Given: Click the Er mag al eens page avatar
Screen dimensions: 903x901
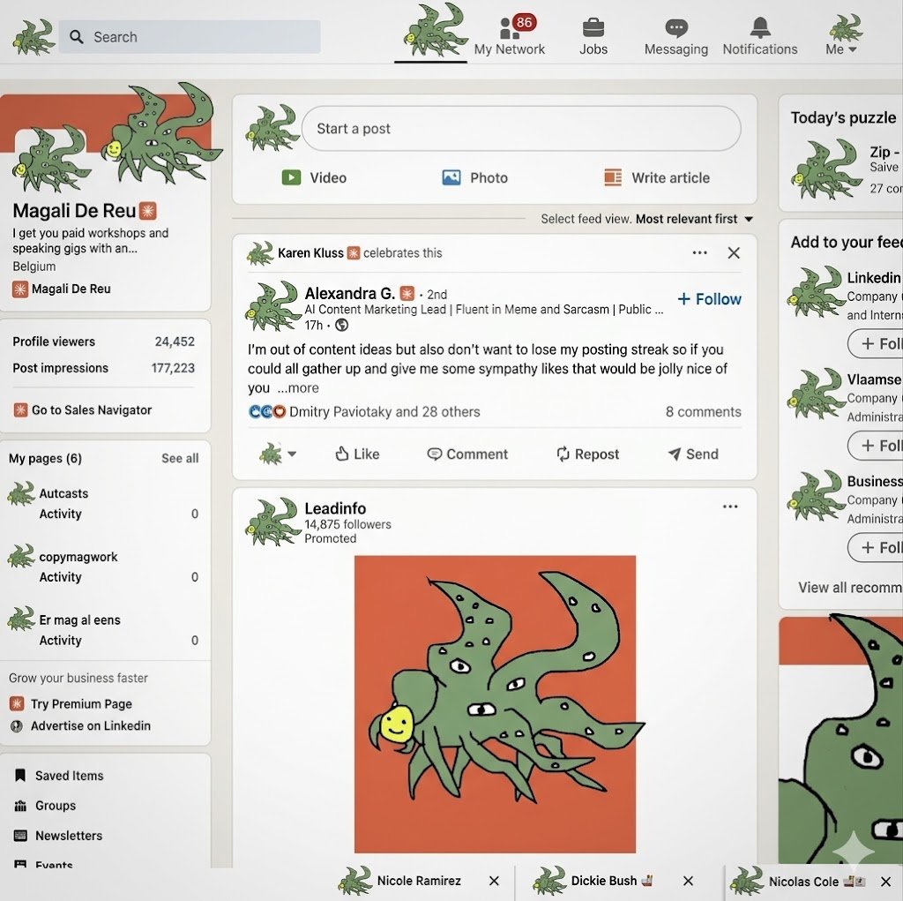Looking at the screenshot, I should click(22, 619).
